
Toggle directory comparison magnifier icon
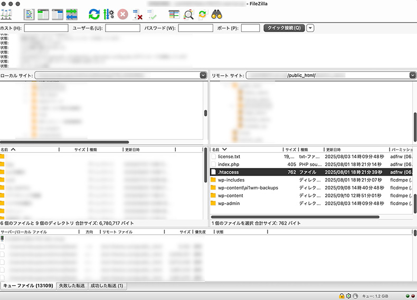188,14
